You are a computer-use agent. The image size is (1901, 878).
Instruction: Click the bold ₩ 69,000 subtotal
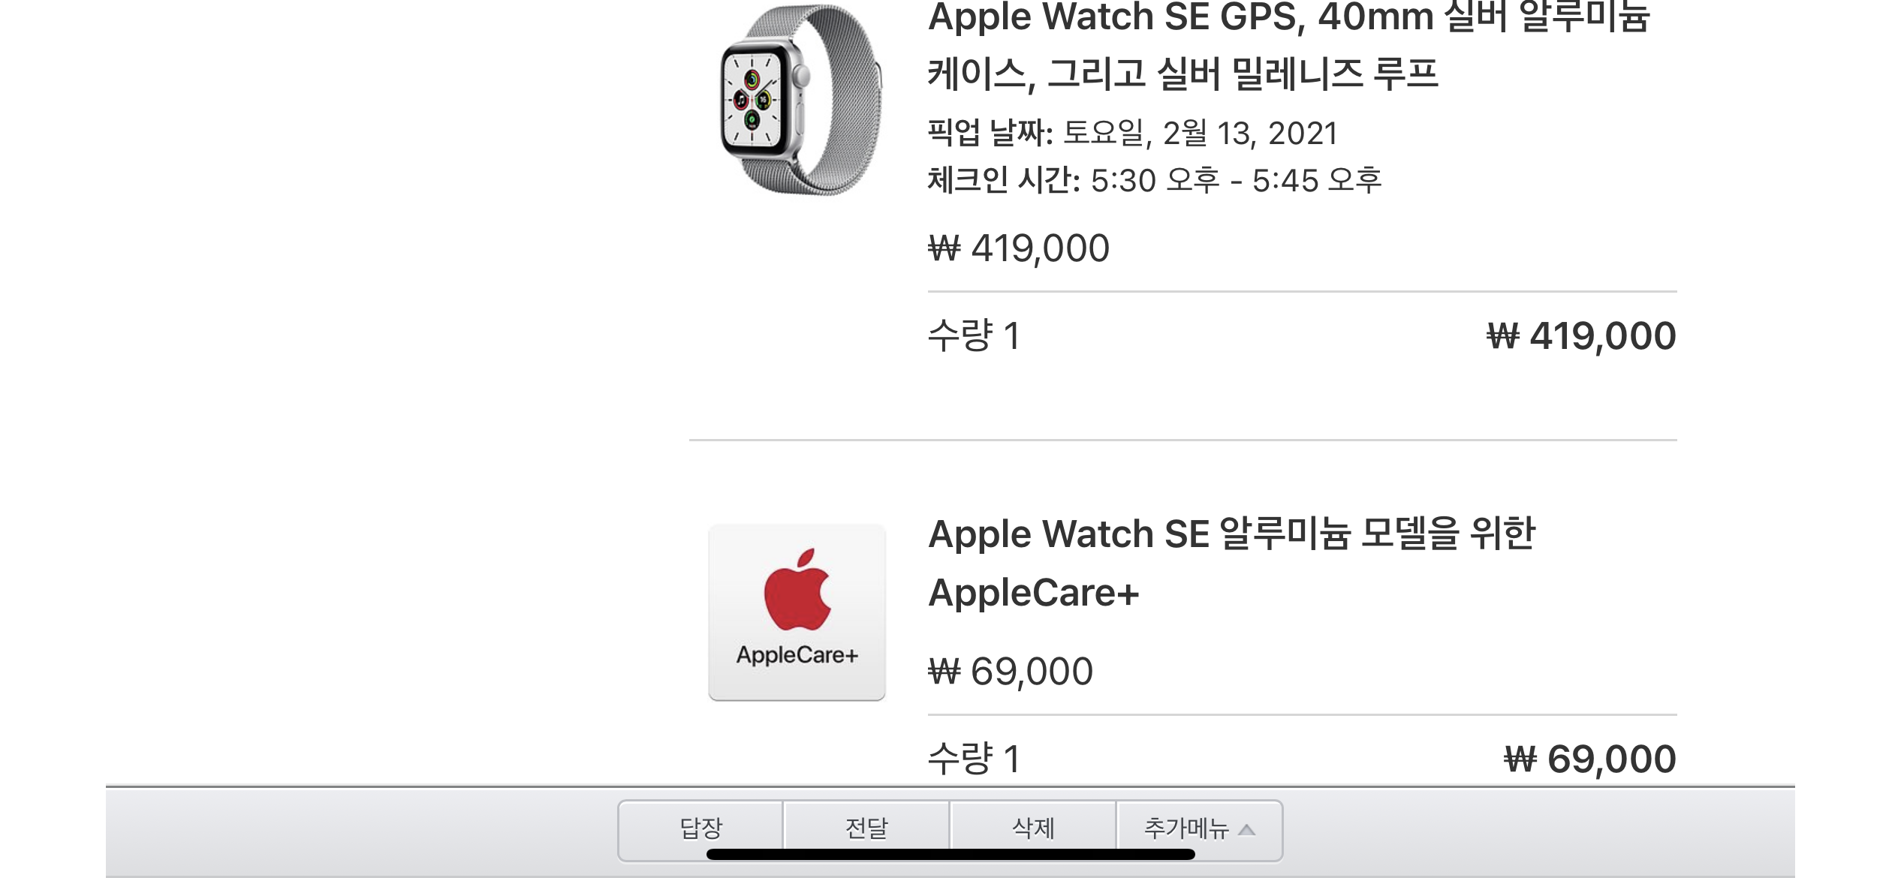[x=1590, y=759]
